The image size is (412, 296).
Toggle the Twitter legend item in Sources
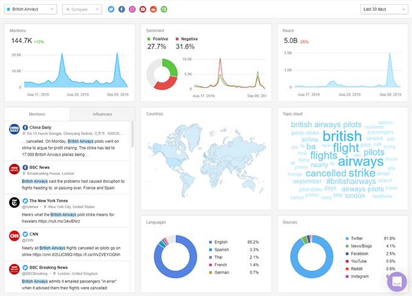pyautogui.click(x=354, y=238)
